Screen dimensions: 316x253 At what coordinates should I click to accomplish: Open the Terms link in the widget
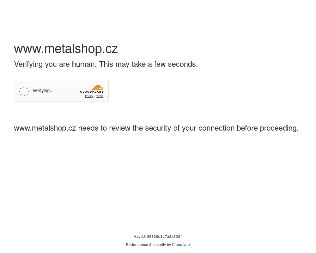tap(100, 96)
